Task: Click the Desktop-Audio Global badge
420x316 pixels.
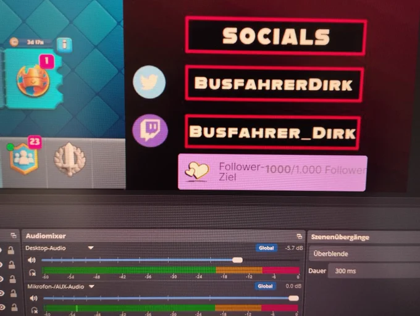Action: tap(266, 248)
